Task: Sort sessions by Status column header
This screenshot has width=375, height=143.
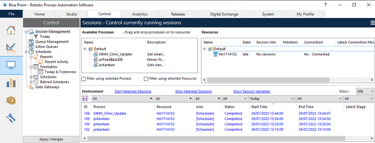Action: (x=235, y=107)
